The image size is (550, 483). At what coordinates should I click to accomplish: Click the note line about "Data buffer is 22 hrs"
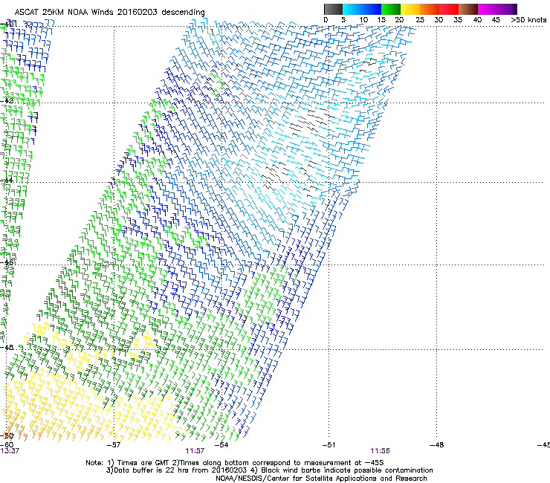(269, 470)
